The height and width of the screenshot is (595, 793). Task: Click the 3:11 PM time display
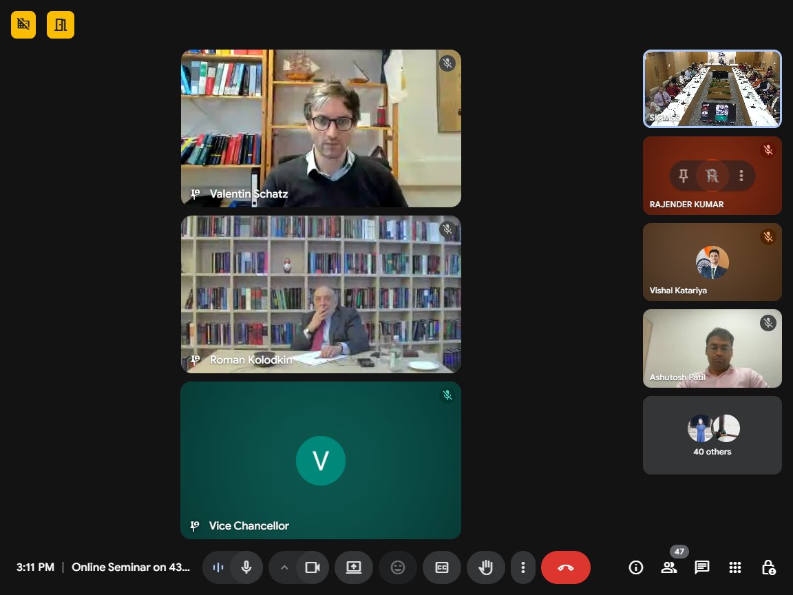35,567
